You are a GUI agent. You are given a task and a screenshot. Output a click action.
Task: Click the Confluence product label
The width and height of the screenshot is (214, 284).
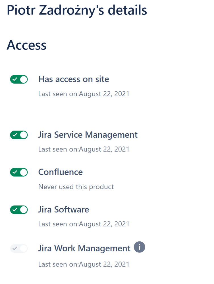pos(61,172)
